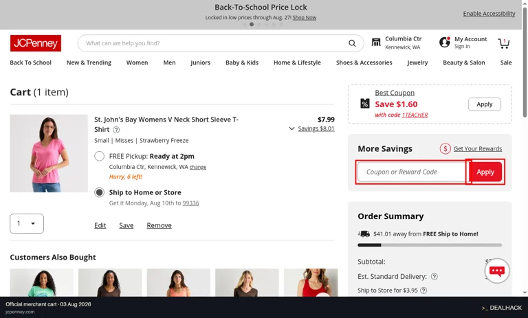528x318 pixels.
Task: Click Get Your Rewards link
Action: [478, 149]
